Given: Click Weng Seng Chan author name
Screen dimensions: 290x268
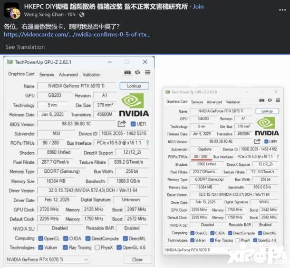Looking at the screenshot, I should 44,14.
